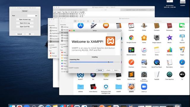Screen dimensions: 190x107
Task: Open the Books app icon
Action: coord(106,26)
